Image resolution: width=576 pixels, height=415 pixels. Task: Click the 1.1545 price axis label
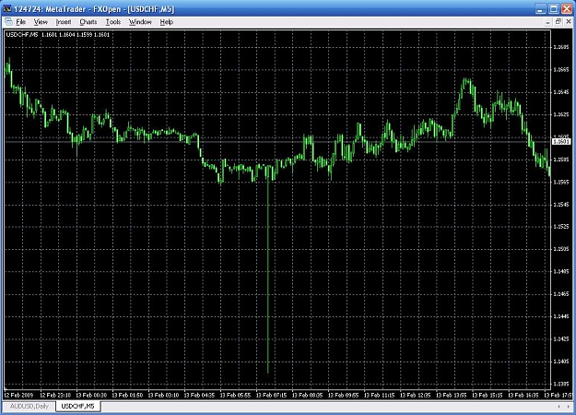tap(561, 205)
